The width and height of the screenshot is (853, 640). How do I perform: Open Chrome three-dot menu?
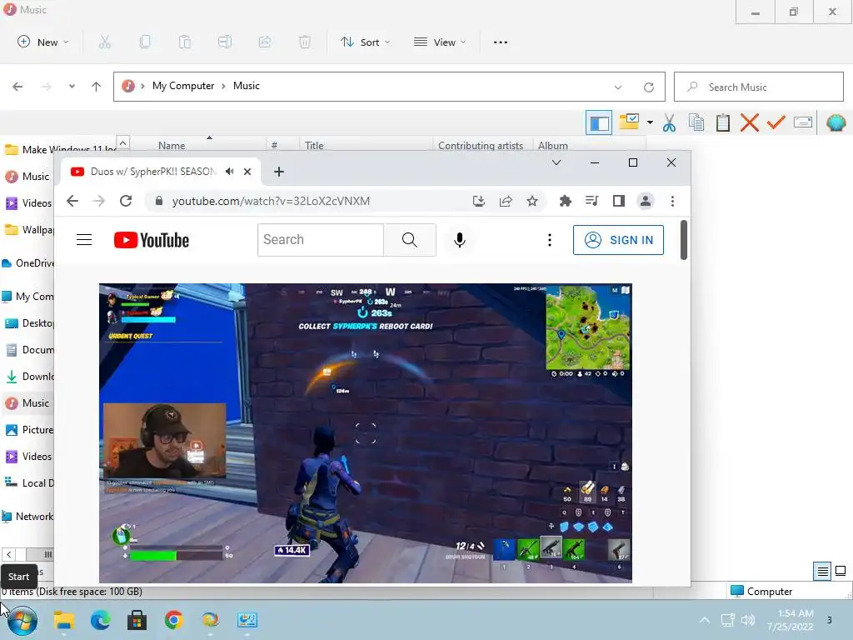click(672, 201)
